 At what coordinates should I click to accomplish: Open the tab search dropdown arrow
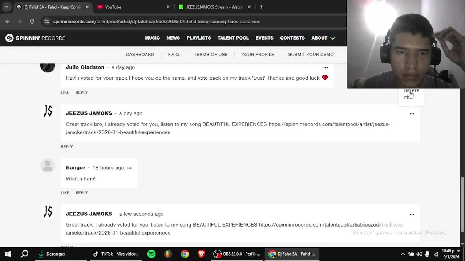coord(7,7)
